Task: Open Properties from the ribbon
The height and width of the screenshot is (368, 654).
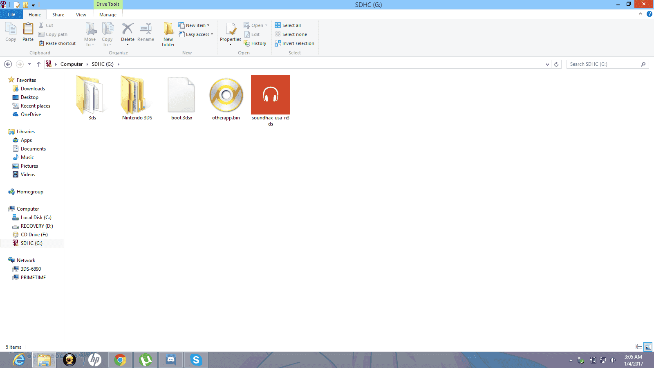Action: click(231, 34)
